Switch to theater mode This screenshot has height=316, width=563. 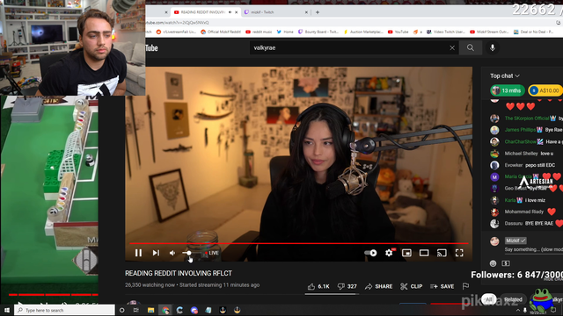coord(424,253)
